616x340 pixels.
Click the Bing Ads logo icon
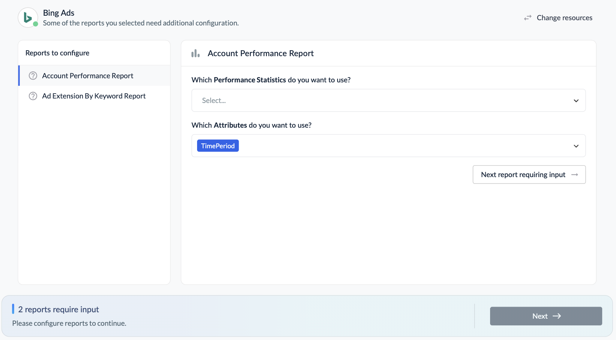28,18
